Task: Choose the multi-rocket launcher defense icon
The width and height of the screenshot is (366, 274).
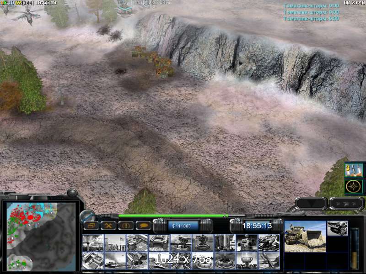Action: 269,243
